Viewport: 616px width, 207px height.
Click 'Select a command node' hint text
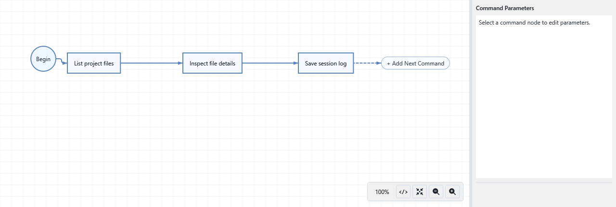click(x=534, y=23)
